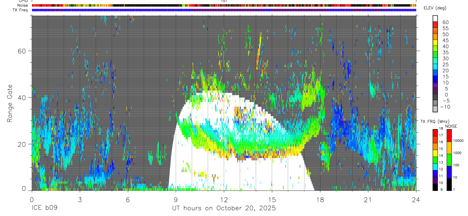
Task: Click the x-axis tick label '9'
Action: [x=176, y=200]
